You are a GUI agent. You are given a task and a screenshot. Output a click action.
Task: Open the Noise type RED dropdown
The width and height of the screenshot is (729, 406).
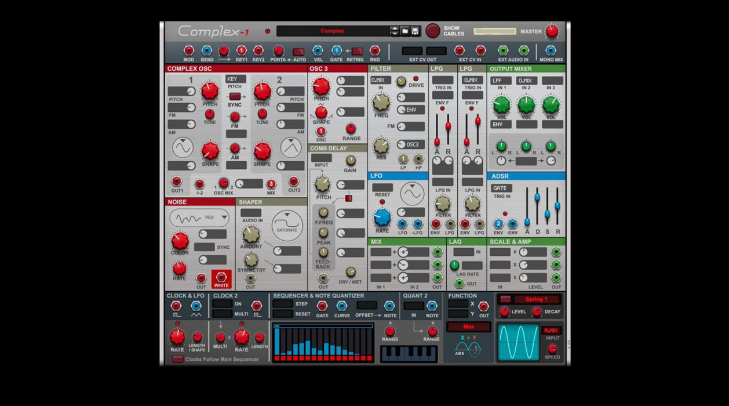coord(199,217)
